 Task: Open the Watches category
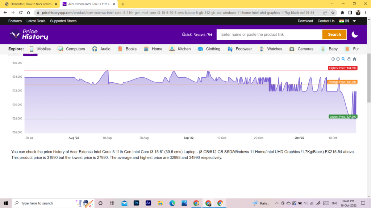click(x=270, y=49)
